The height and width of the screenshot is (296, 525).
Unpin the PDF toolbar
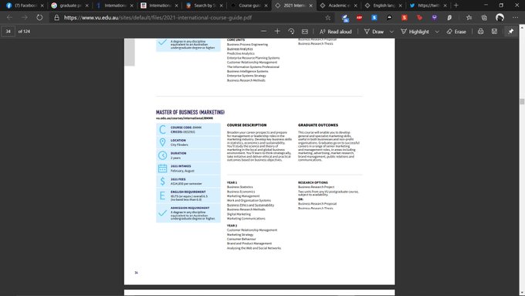tap(510, 31)
